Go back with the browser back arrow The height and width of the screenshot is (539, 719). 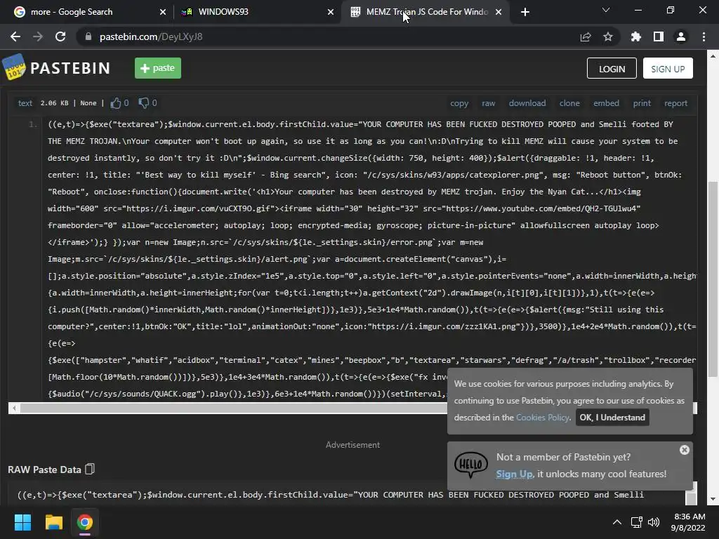(x=15, y=36)
